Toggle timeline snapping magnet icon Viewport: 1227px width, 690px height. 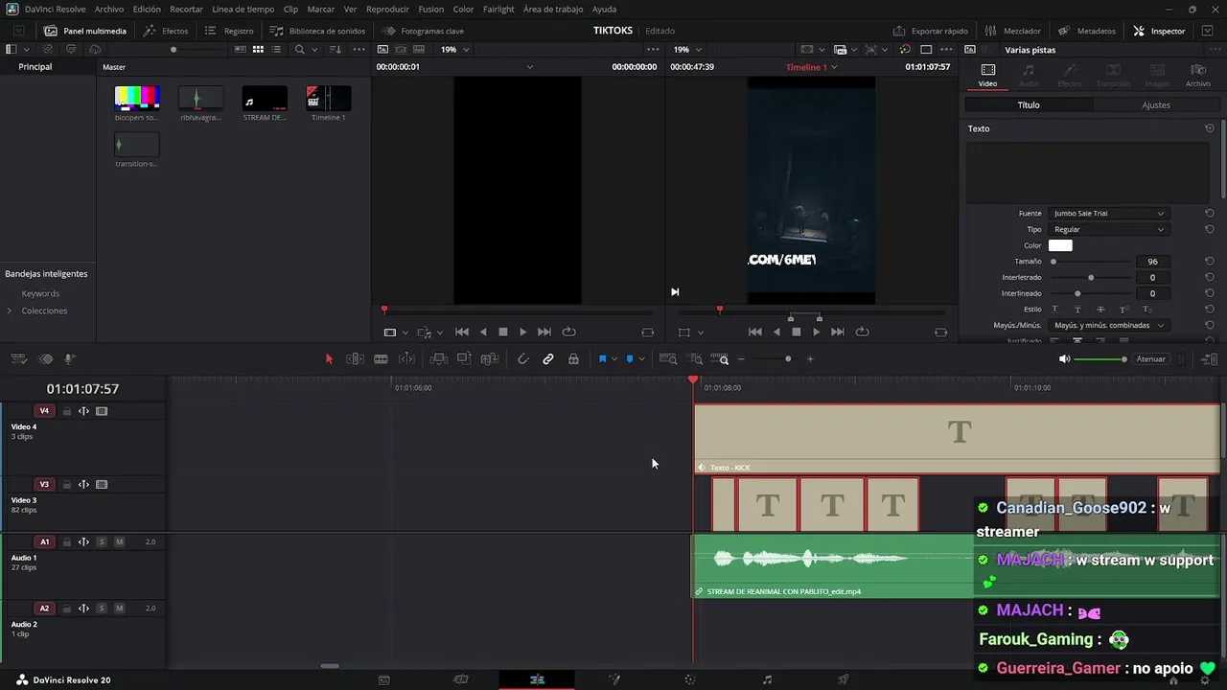pyautogui.click(x=522, y=358)
